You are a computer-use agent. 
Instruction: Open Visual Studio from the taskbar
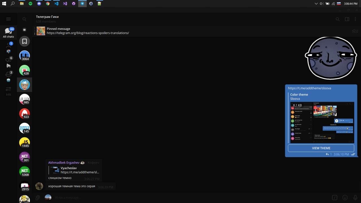coord(65,4)
